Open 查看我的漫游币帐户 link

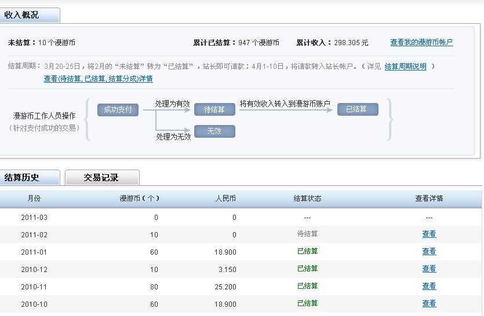point(421,42)
